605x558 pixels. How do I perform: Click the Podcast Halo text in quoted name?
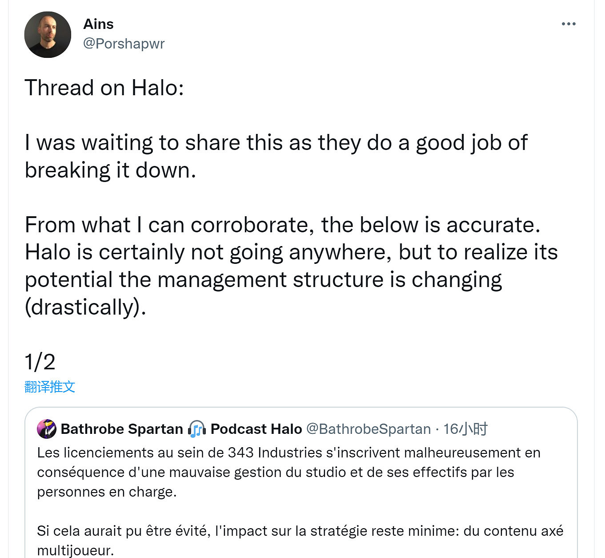pos(256,429)
